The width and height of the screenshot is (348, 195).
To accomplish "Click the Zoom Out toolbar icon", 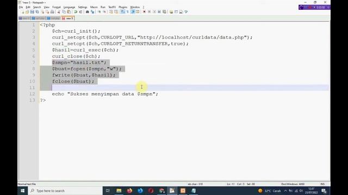I will [104, 12].
